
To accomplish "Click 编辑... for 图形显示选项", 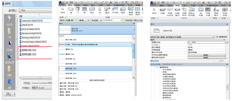I will pos(206,58).
